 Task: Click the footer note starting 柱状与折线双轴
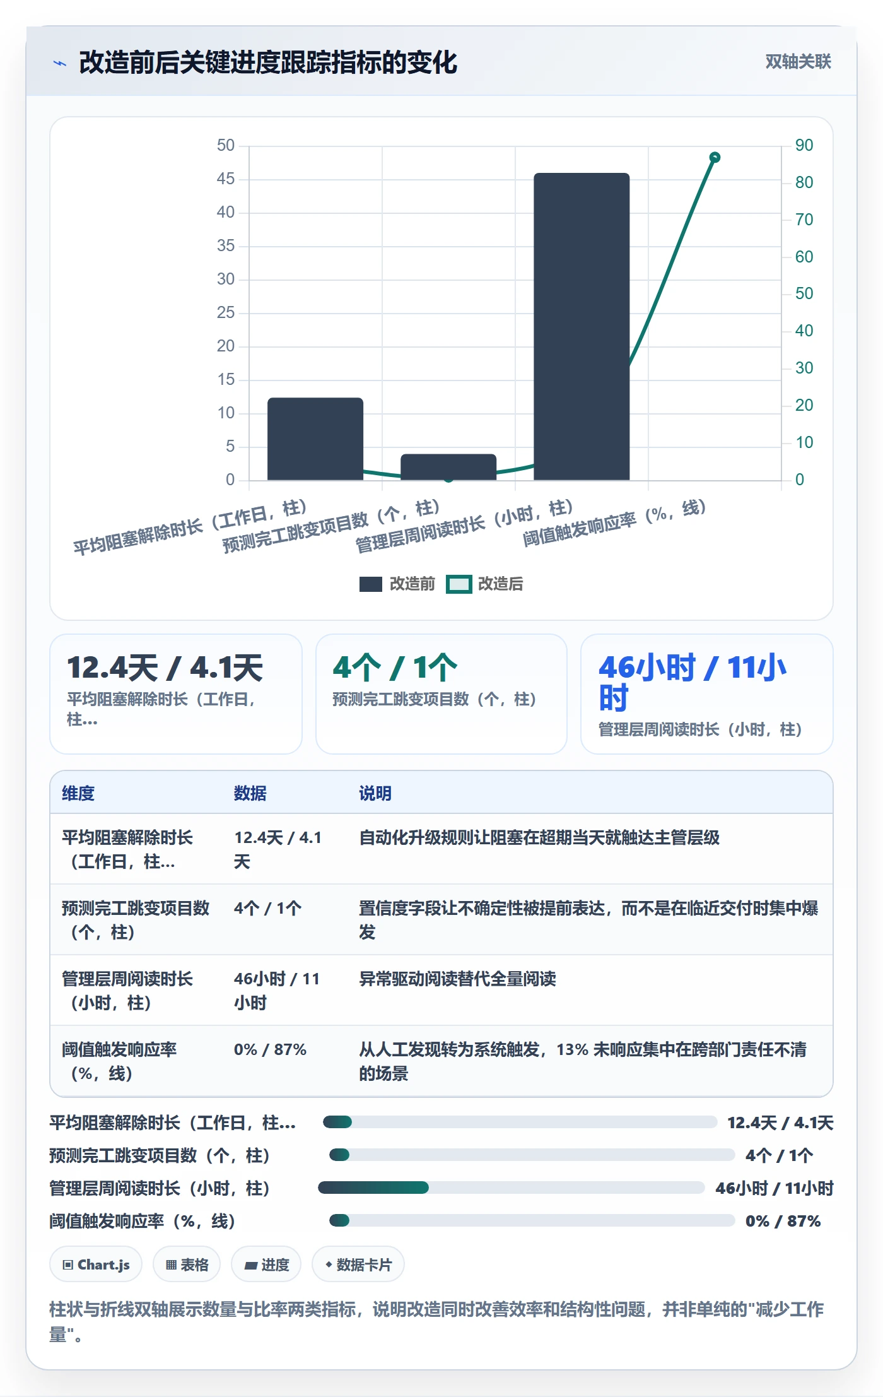pyautogui.click(x=436, y=1321)
